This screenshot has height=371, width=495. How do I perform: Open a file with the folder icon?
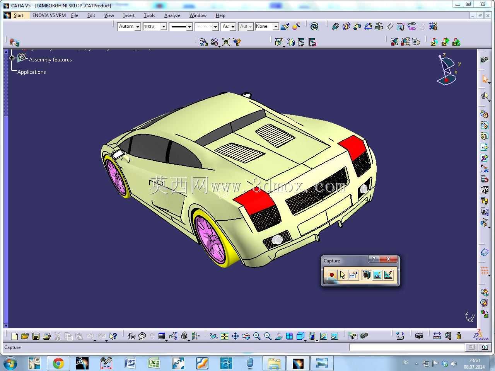click(25, 336)
